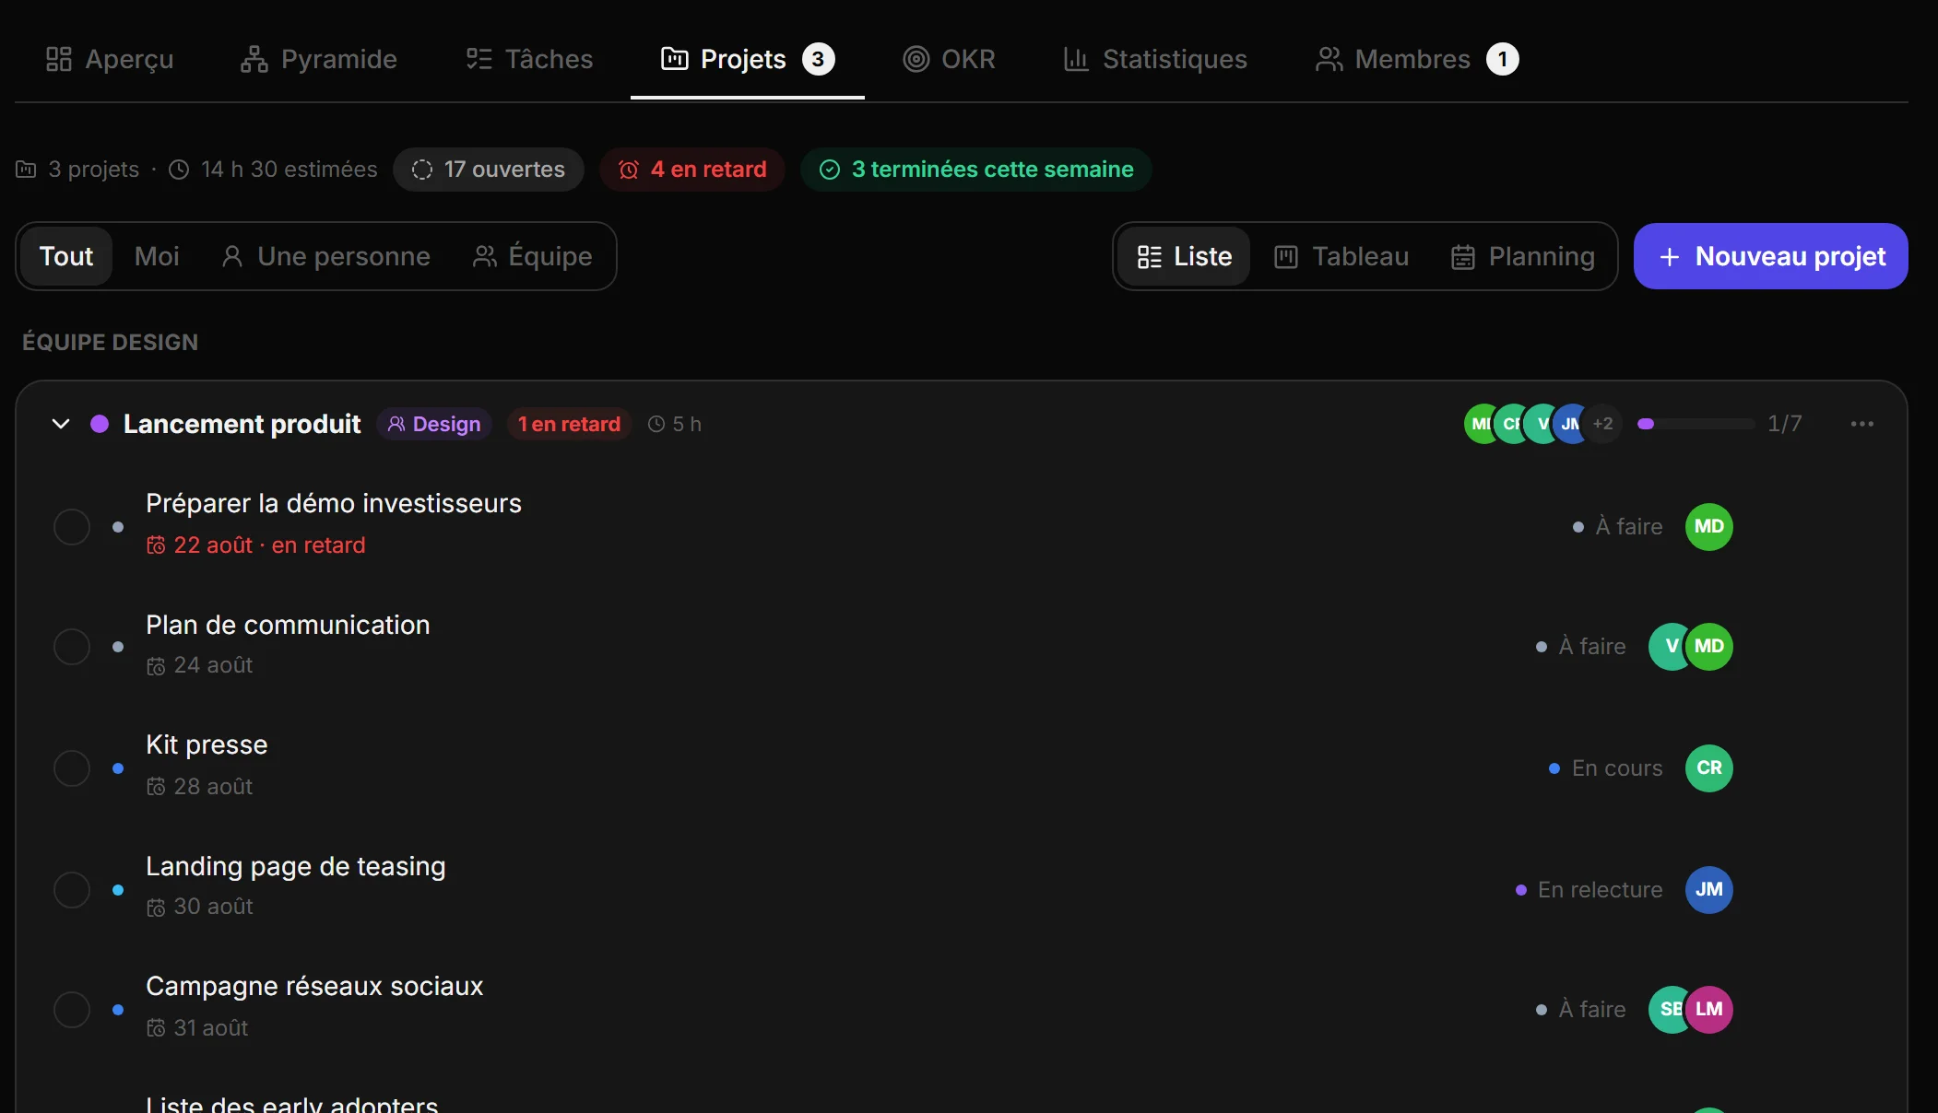The width and height of the screenshot is (1938, 1113).
Task: Click MD avatar on Plan de communication
Action: click(x=1709, y=647)
